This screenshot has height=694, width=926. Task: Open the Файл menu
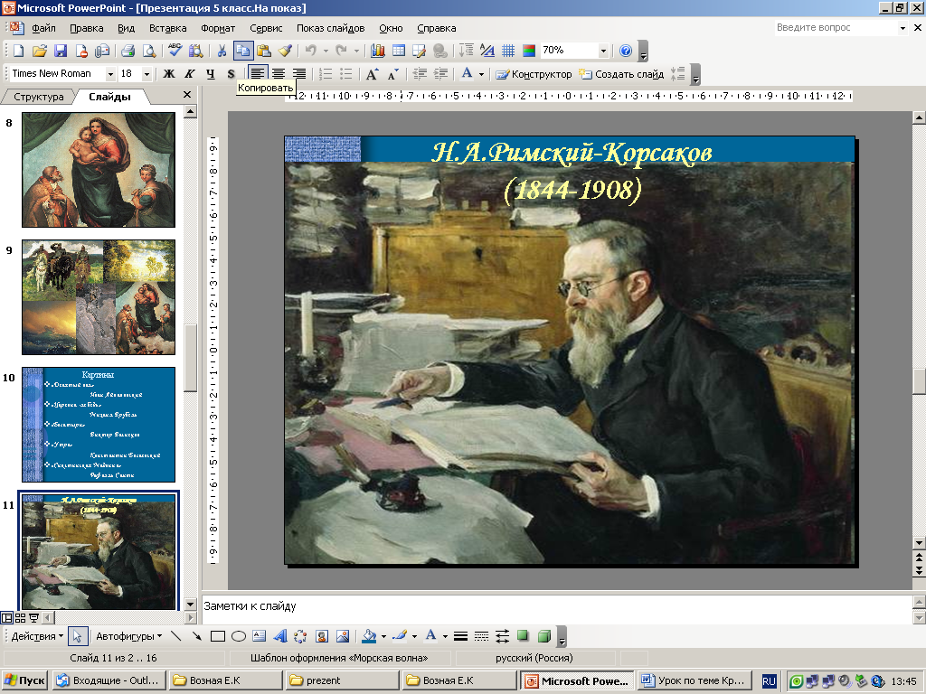(43, 28)
